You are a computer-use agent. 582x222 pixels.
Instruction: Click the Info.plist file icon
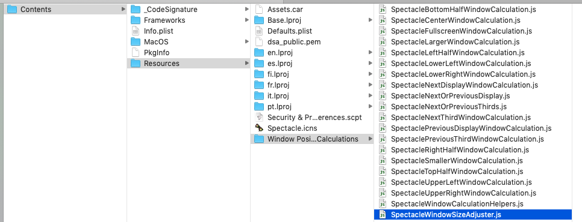pyautogui.click(x=136, y=31)
